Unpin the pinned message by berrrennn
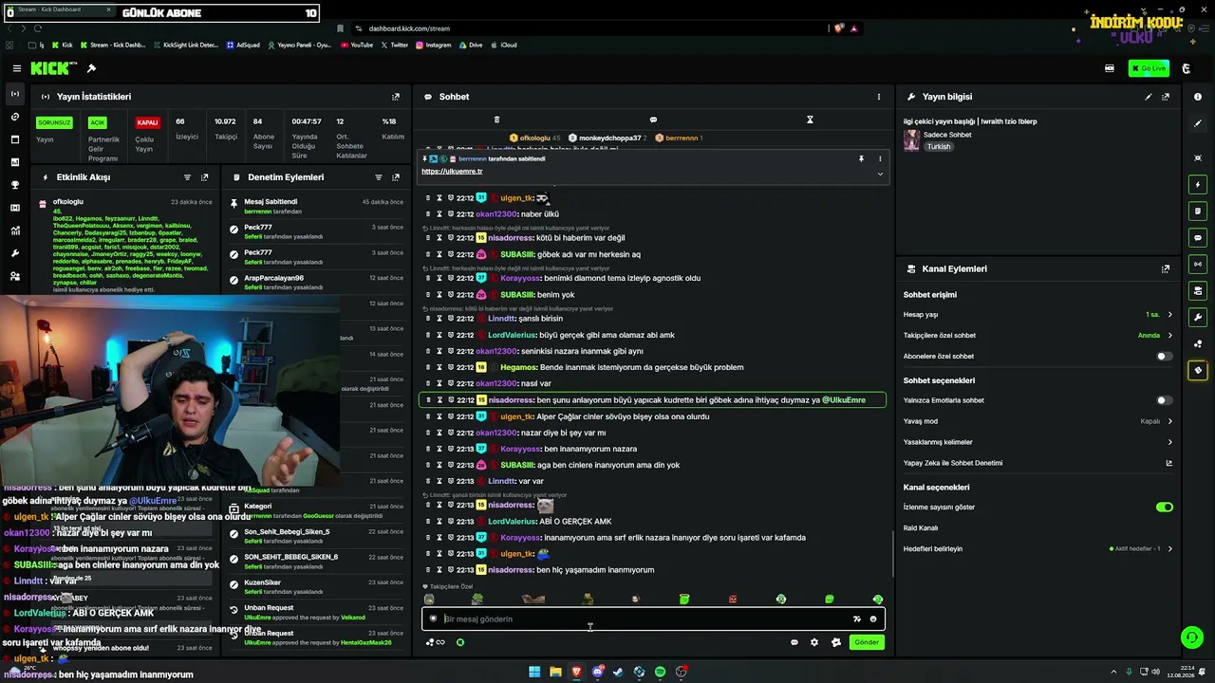Screen dimensions: 1215x683 [x=861, y=159]
